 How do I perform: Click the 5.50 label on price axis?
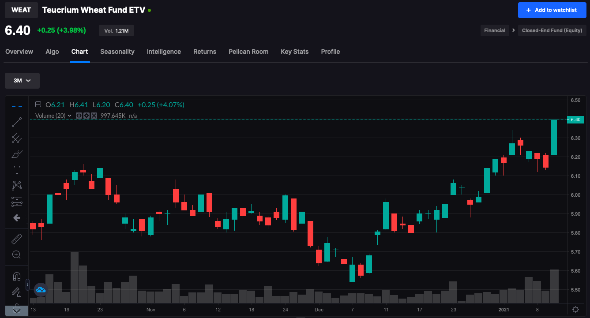point(575,290)
